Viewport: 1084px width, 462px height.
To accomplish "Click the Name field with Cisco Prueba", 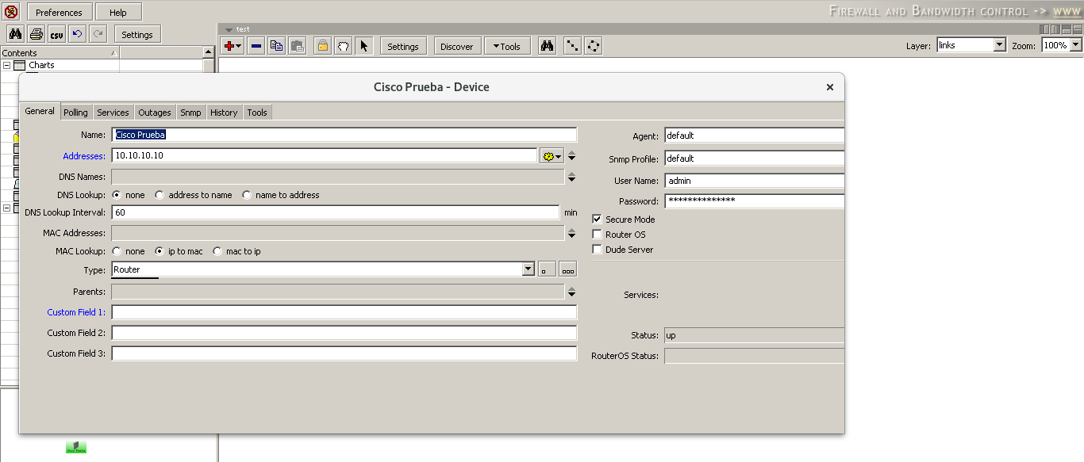I will pyautogui.click(x=344, y=135).
